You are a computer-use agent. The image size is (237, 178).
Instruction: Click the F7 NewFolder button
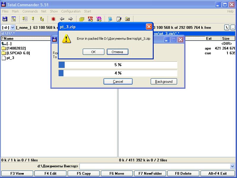[150, 174]
